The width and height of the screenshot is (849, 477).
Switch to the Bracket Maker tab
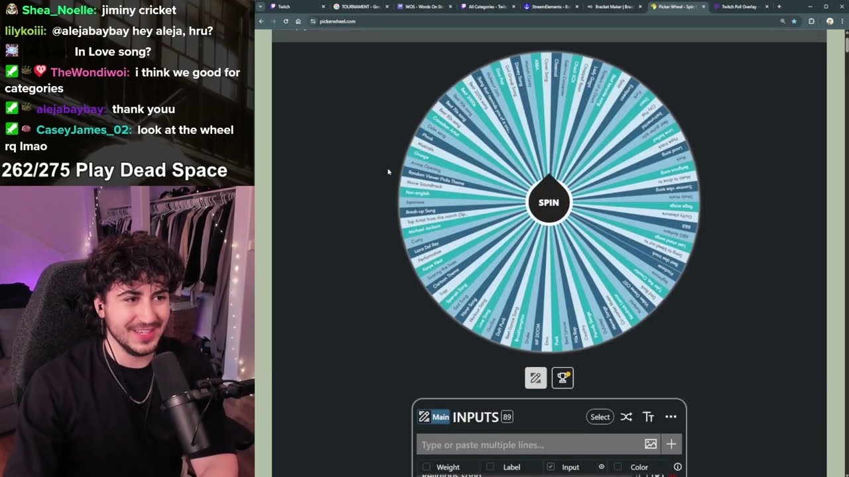(x=612, y=7)
